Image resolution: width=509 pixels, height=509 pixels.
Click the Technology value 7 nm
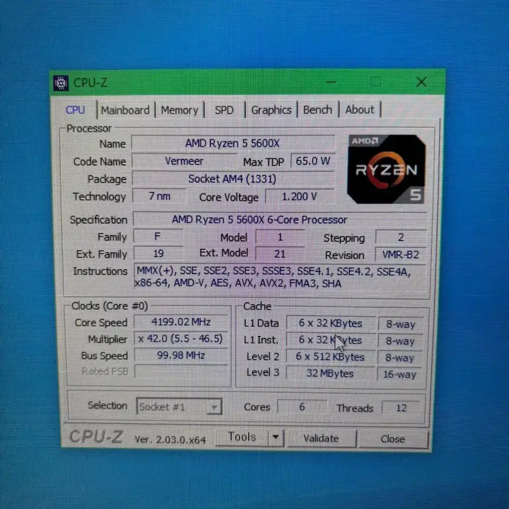coord(159,196)
